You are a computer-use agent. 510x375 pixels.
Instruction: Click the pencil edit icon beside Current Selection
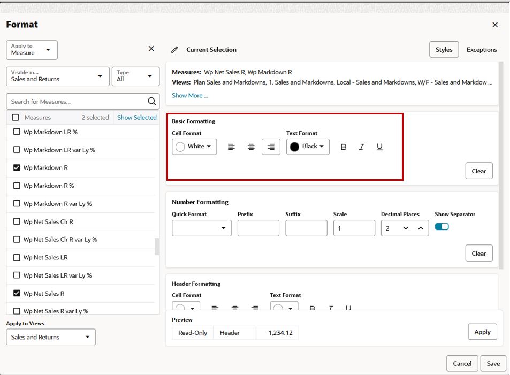(174, 50)
